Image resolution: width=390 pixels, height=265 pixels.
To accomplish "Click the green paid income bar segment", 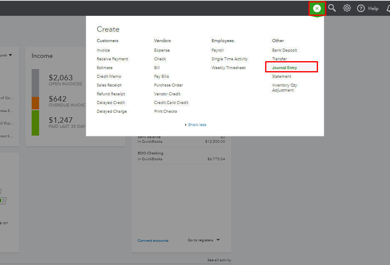I will (35, 123).
